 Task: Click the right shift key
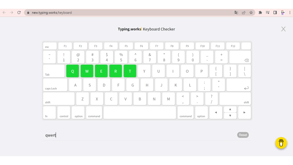point(235,99)
